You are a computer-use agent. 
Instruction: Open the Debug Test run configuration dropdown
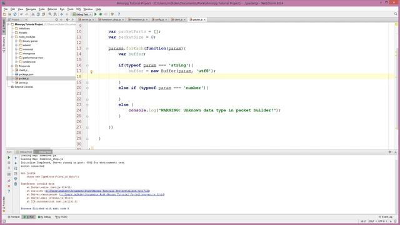pyautogui.click(x=82, y=14)
